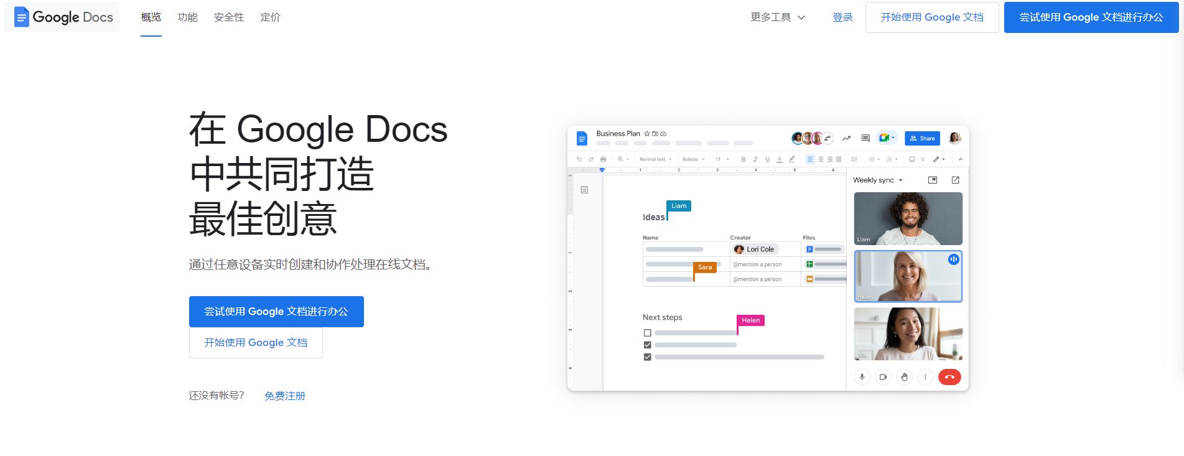Select Liam's video thumbnail
Screen dimensions: 1184x456
(908, 218)
